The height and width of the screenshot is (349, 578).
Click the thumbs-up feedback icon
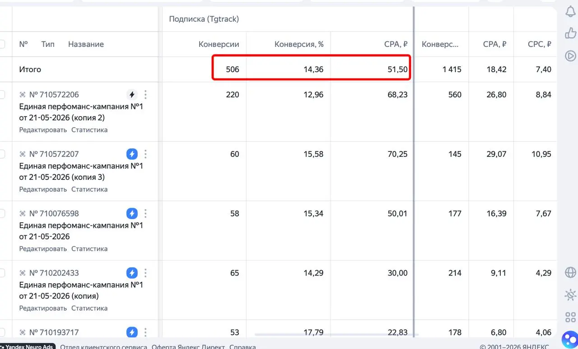(x=570, y=33)
